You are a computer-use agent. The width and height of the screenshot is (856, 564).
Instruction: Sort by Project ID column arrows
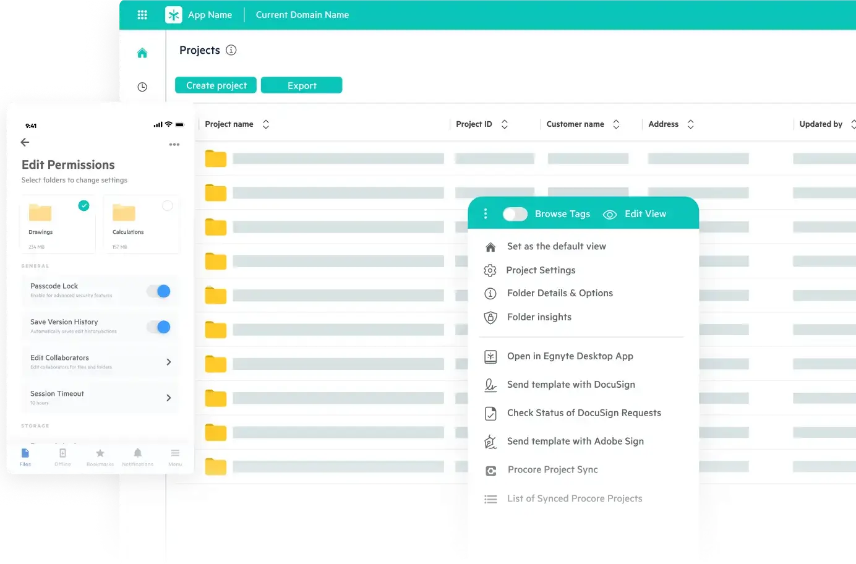[505, 124]
